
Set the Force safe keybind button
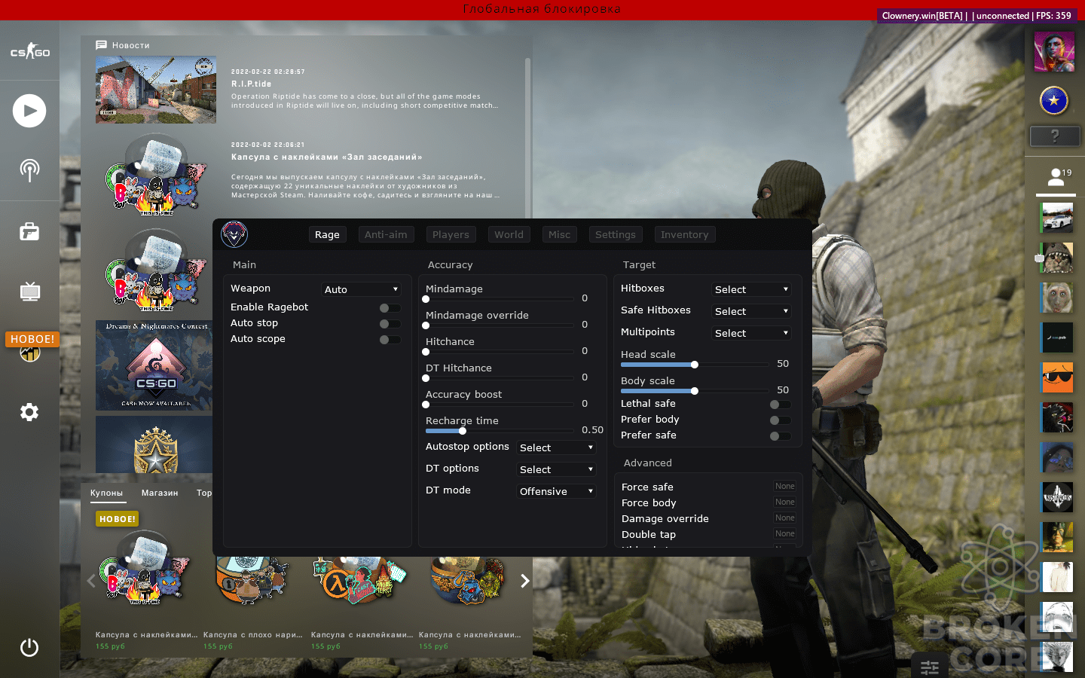point(784,487)
